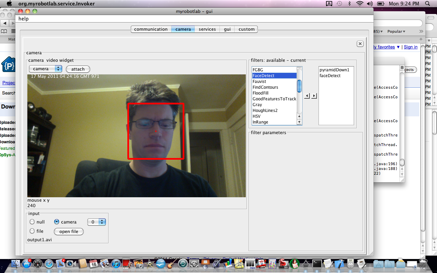Select InRange filter in list
Viewport: 437px width, 273px height.
tap(274, 122)
